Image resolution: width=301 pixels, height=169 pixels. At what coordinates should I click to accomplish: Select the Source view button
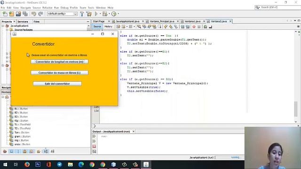pos(97,27)
